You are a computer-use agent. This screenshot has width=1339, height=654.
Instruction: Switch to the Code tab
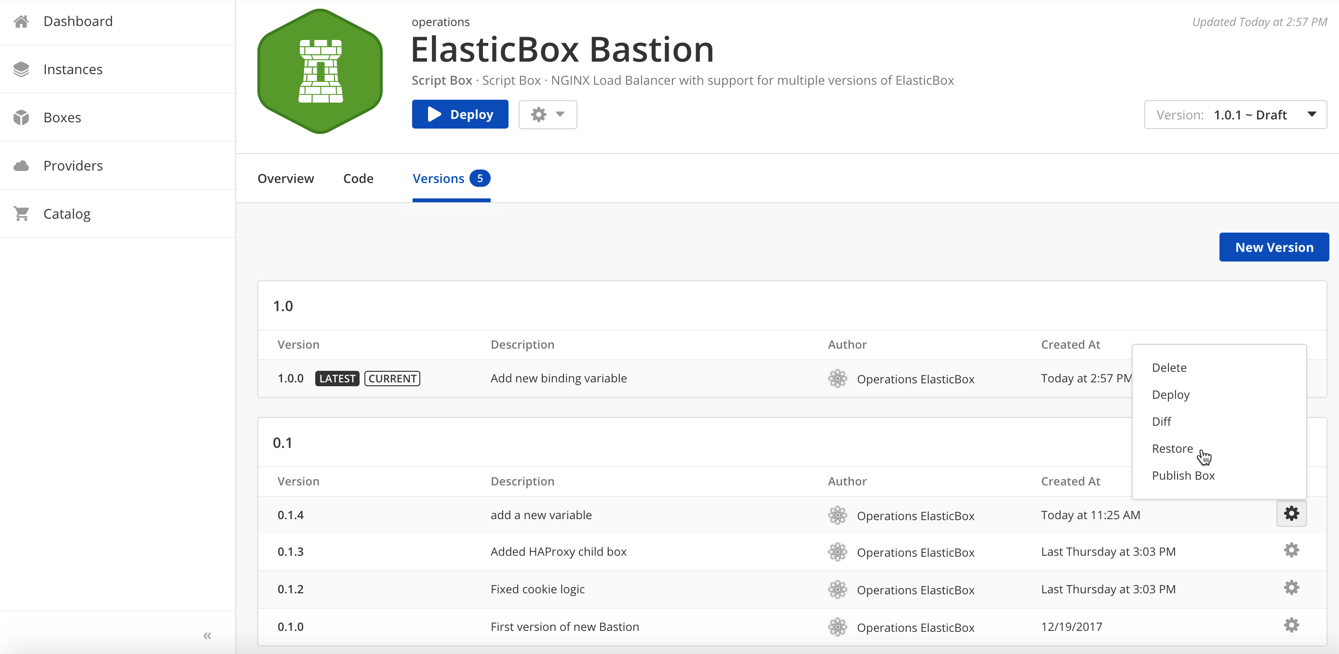[x=358, y=178]
